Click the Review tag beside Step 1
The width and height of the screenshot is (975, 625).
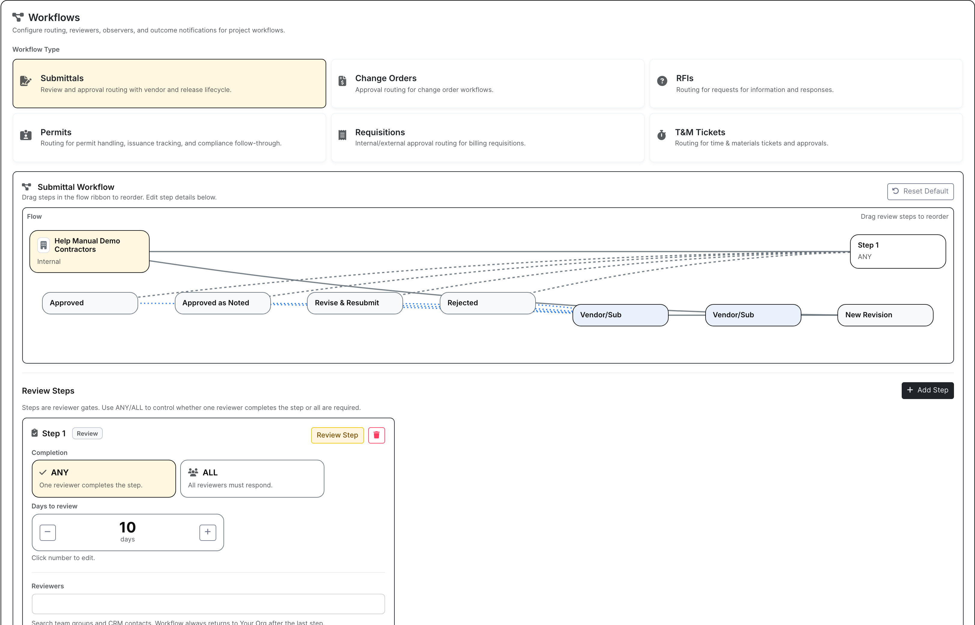click(x=87, y=433)
